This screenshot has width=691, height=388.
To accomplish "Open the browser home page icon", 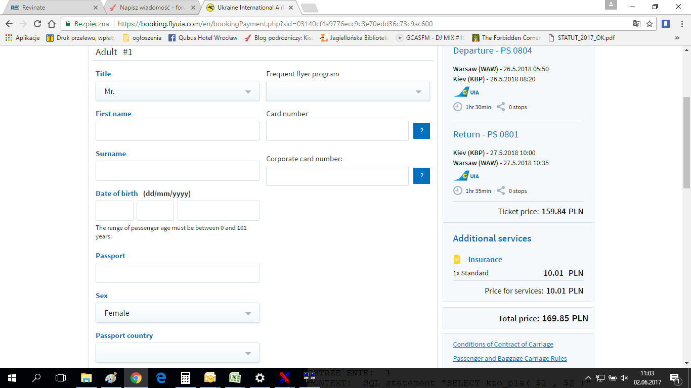I will (x=51, y=24).
